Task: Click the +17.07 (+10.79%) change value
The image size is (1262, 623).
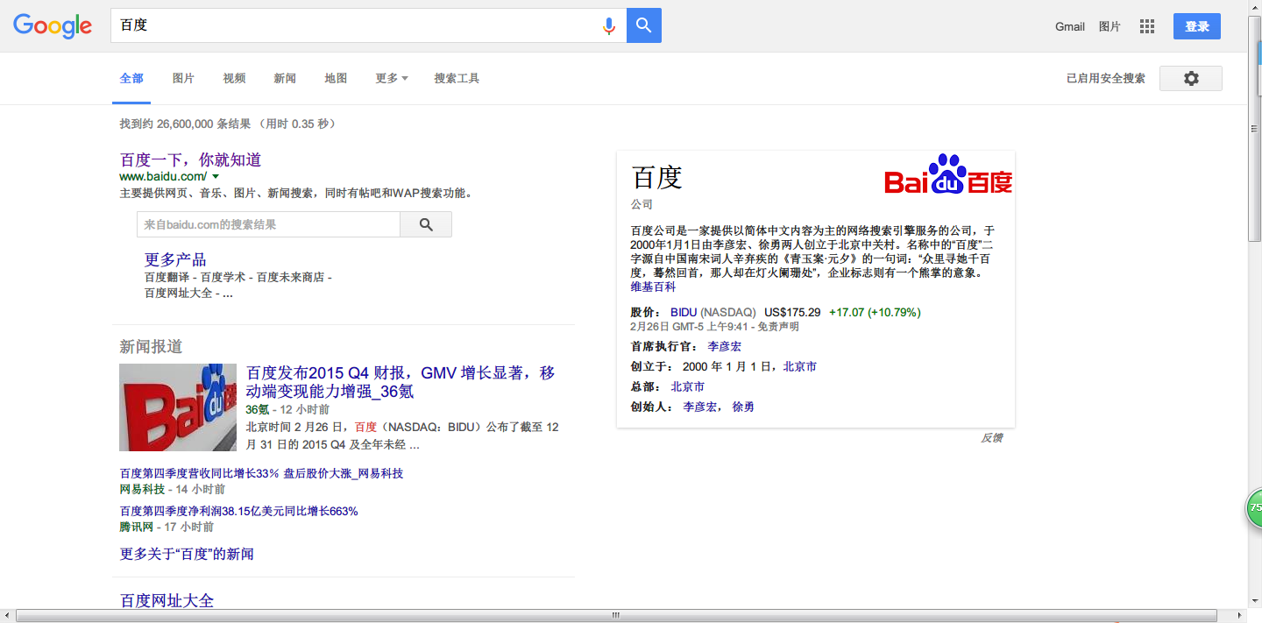Action: click(875, 312)
